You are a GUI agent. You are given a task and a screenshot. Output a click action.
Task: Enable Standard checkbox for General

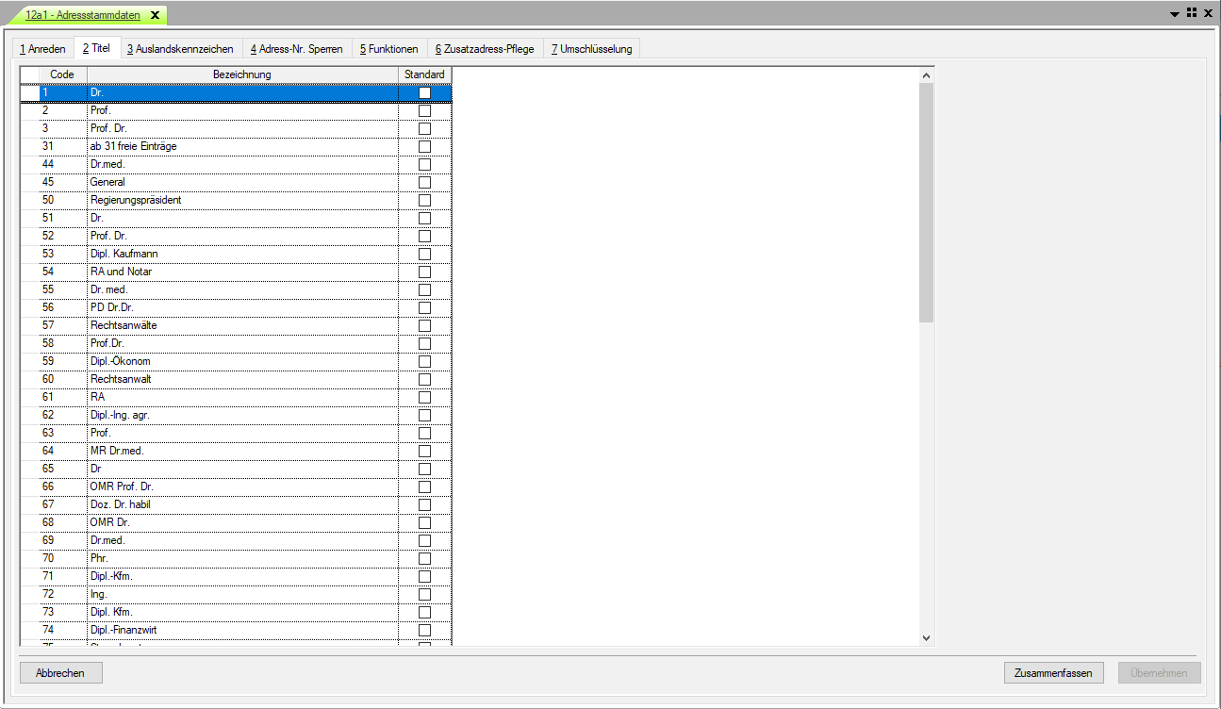424,182
